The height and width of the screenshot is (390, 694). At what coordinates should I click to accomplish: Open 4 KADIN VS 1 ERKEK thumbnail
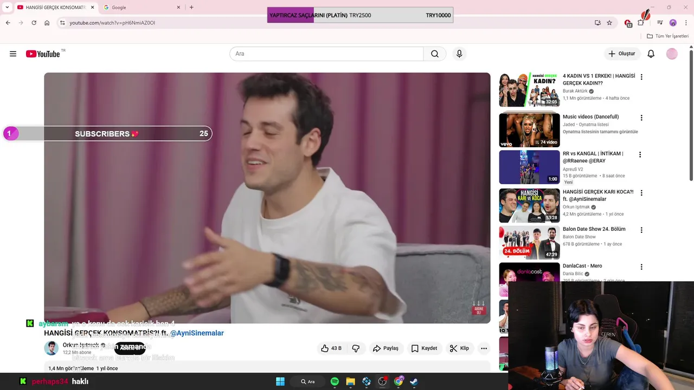[x=529, y=89]
